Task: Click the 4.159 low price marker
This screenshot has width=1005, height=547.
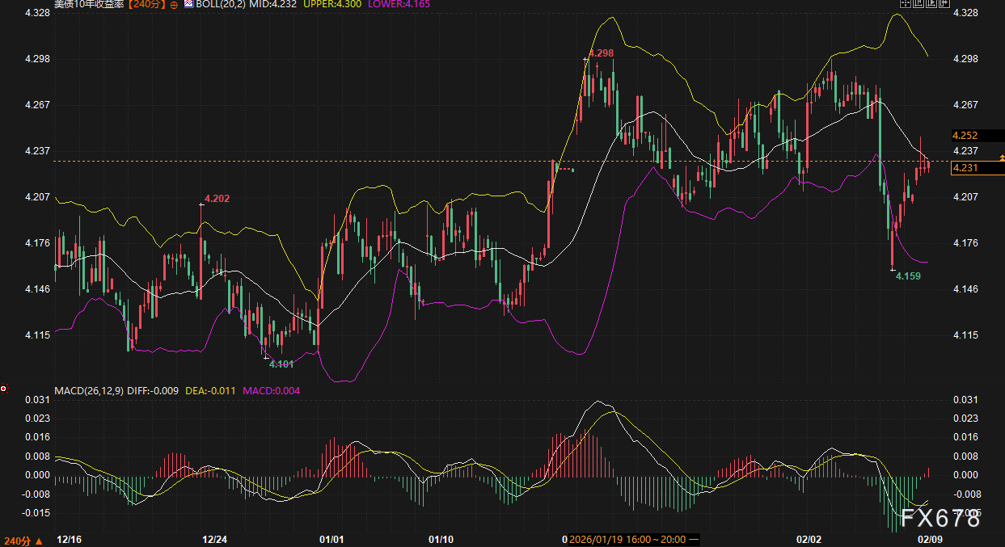Action: [908, 276]
